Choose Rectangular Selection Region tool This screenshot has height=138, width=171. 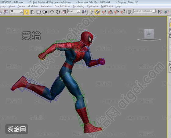pos(38,12)
